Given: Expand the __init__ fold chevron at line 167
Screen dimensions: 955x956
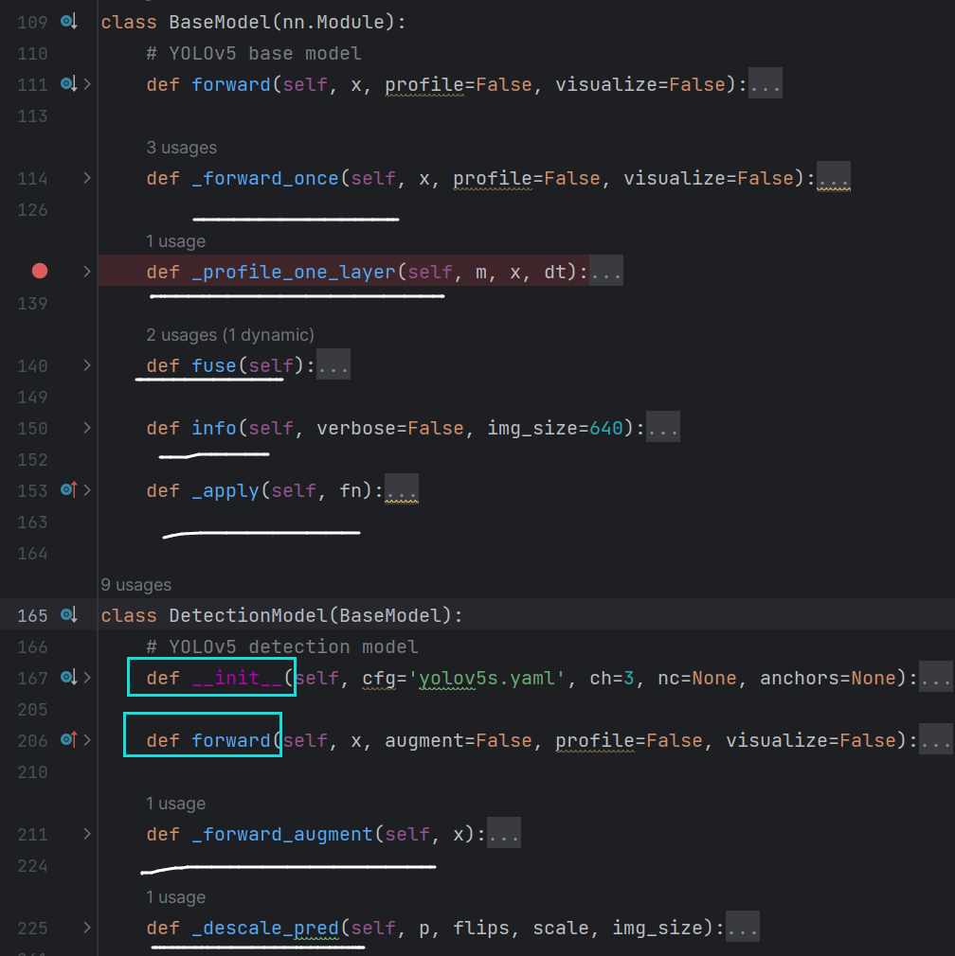Looking at the screenshot, I should tap(87, 678).
